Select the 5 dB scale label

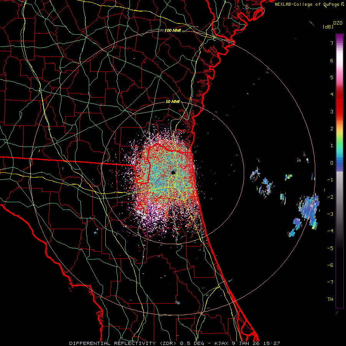332,77
